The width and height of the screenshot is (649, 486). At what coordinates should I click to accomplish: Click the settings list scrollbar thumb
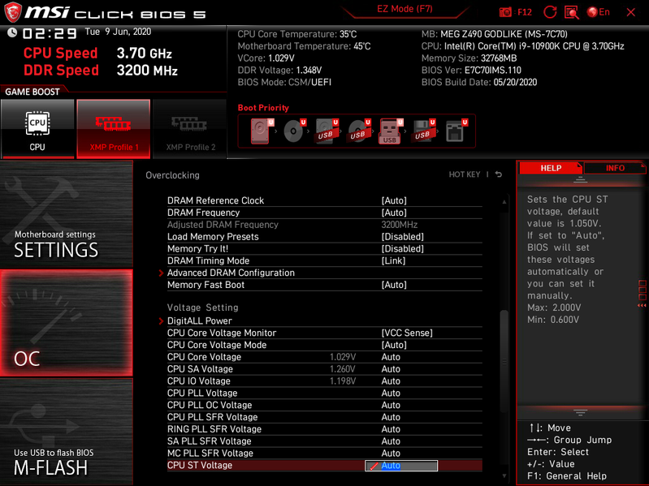pos(504,361)
